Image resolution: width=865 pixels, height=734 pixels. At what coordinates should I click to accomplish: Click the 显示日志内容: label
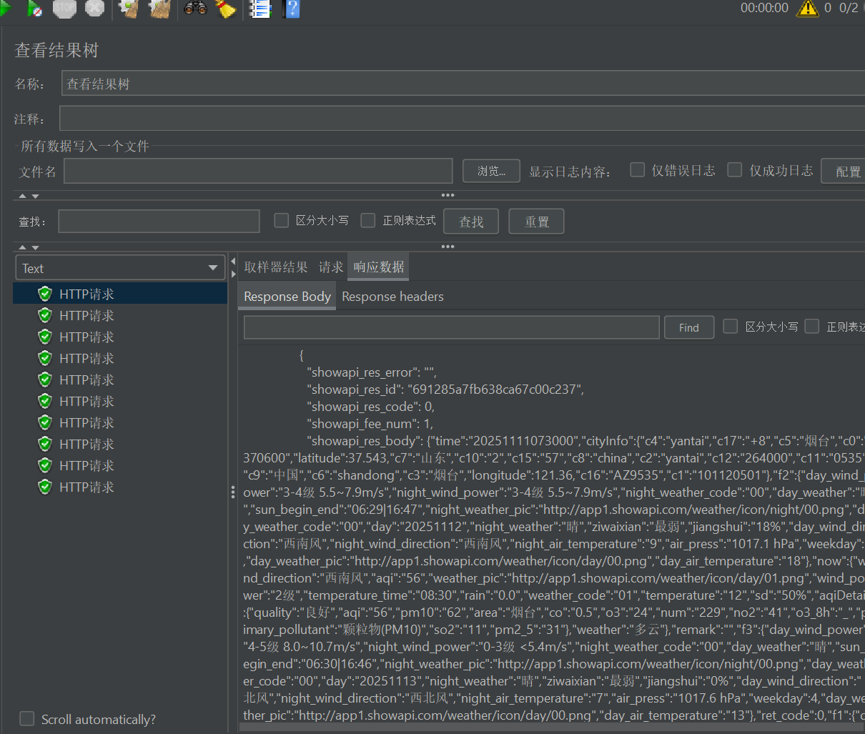pos(570,172)
